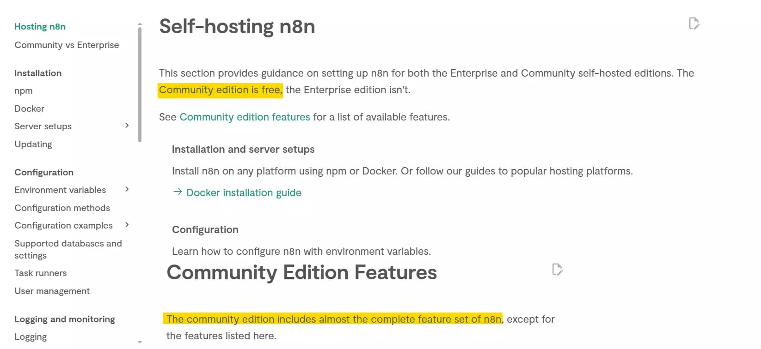Click highlighted text Community edition is free

click(x=220, y=90)
